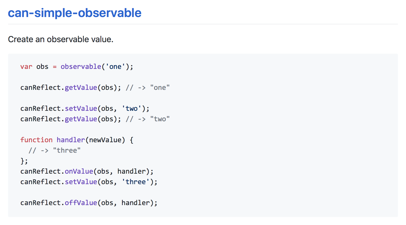Click the 'one' string in the observable call

click(x=115, y=67)
